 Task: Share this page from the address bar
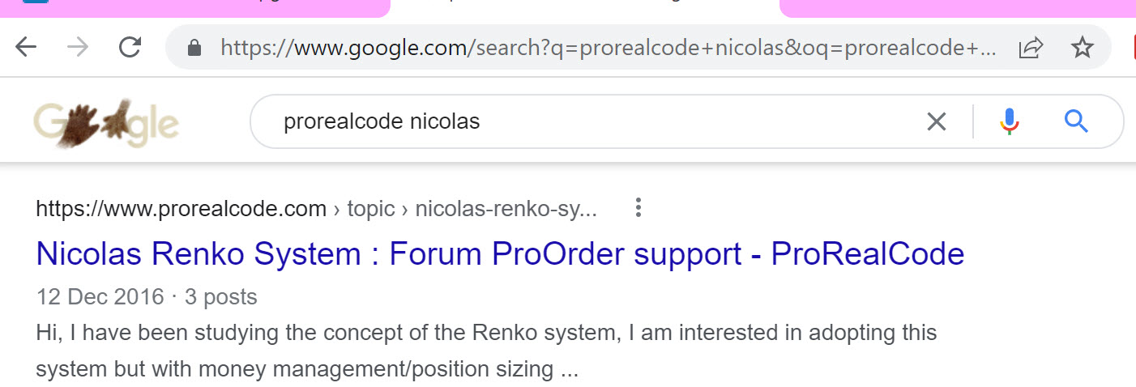coord(1031,49)
